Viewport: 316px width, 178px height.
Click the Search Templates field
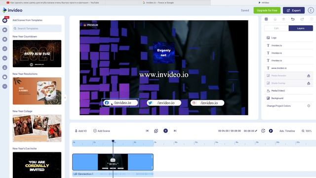pos(37,29)
